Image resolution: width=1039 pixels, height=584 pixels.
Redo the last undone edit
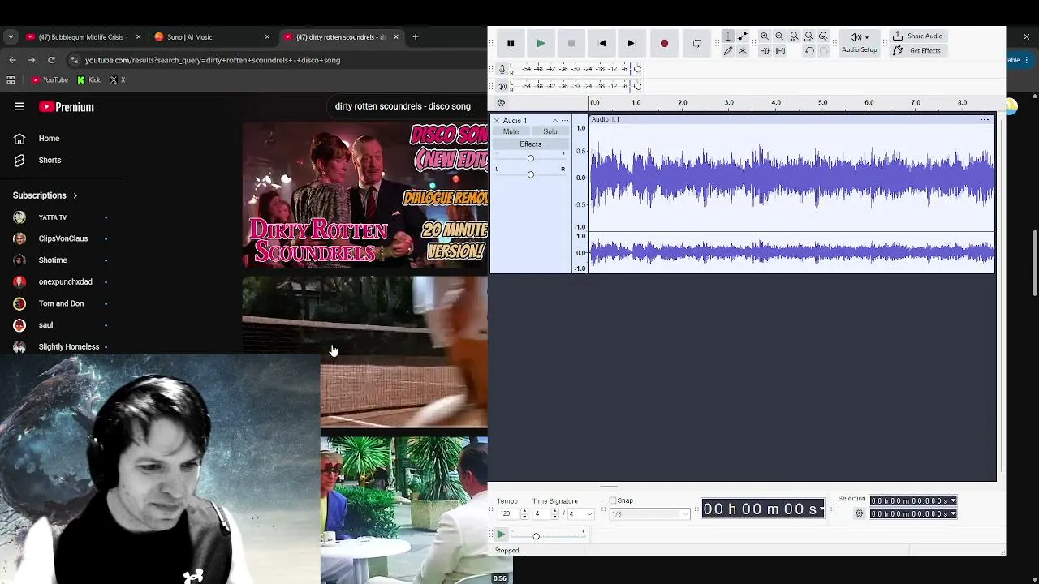(824, 51)
